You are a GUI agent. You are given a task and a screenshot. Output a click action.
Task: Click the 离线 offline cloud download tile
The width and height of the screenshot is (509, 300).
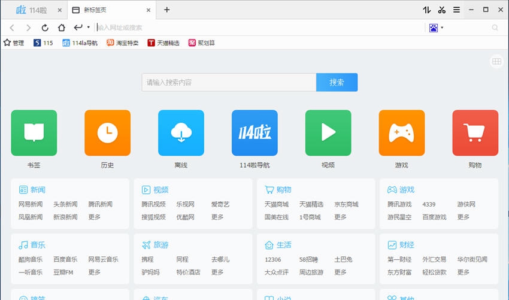[181, 133]
